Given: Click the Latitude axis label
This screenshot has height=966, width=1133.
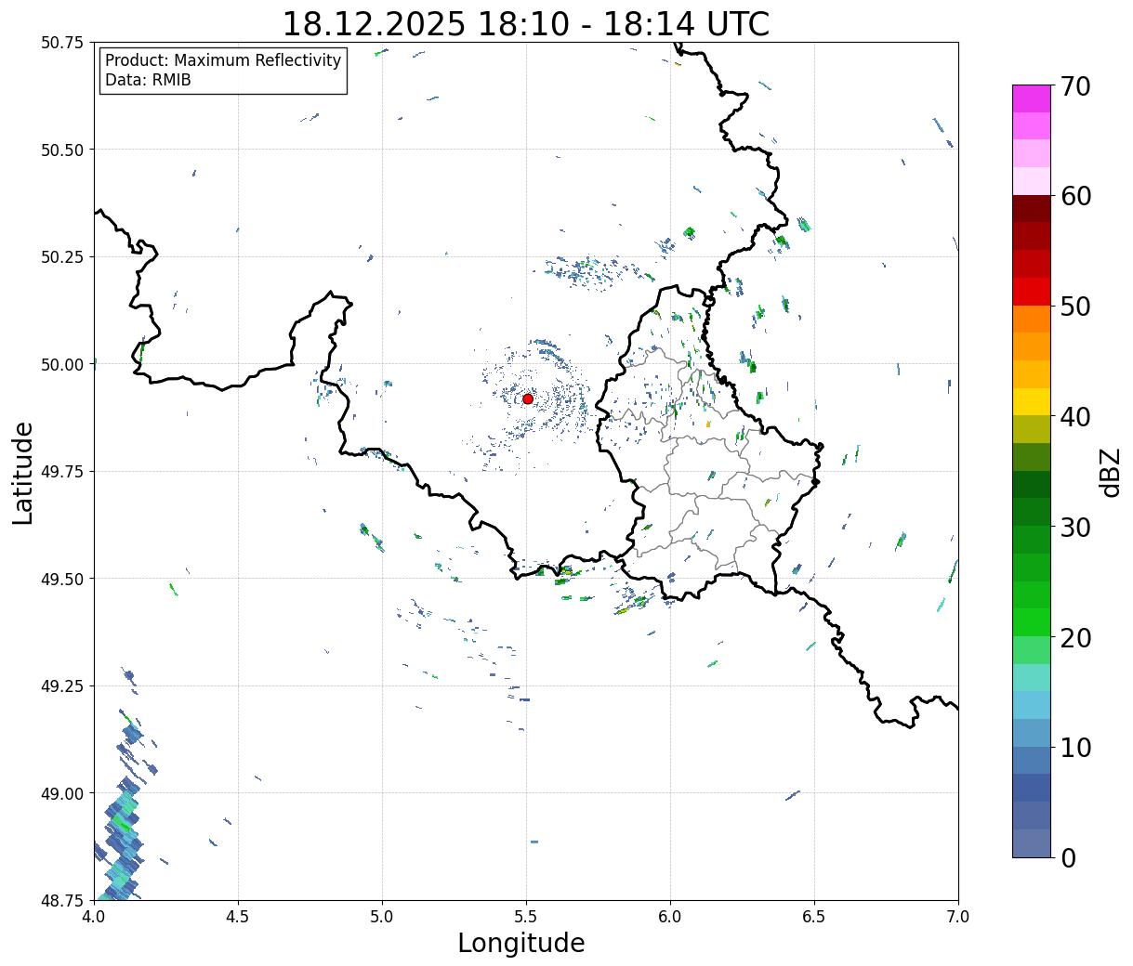Looking at the screenshot, I should click(x=23, y=473).
